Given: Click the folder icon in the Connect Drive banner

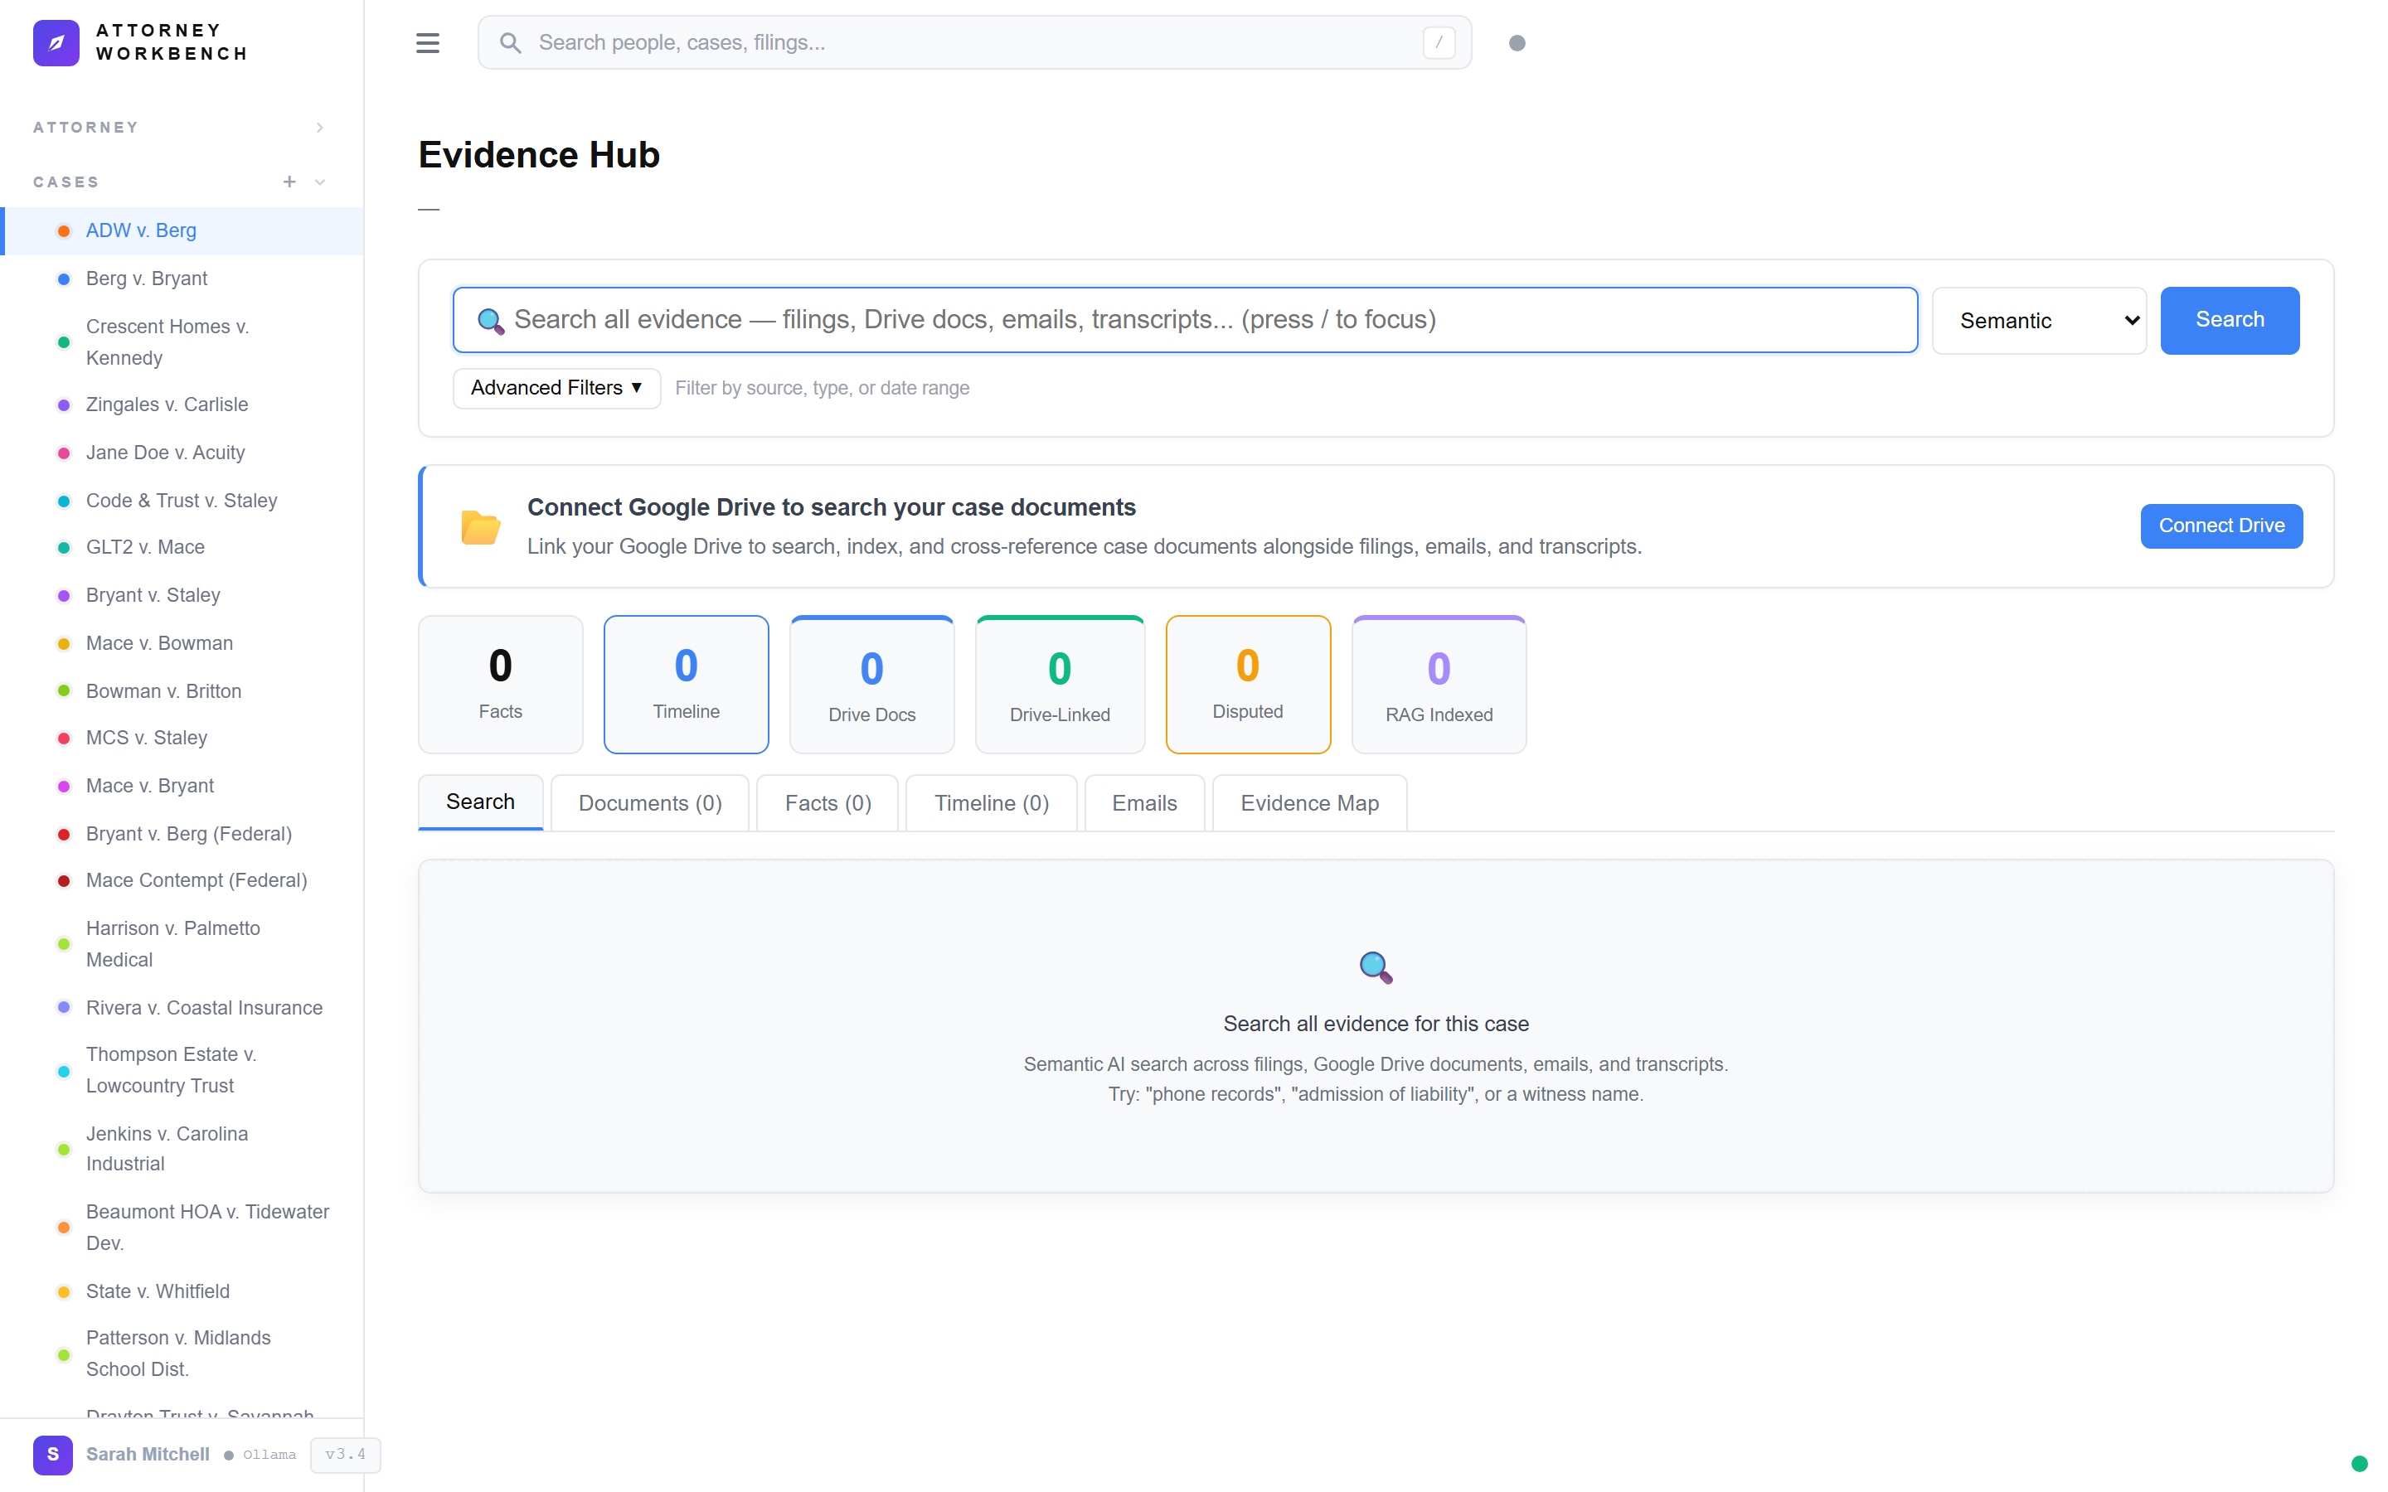Looking at the screenshot, I should pos(481,526).
